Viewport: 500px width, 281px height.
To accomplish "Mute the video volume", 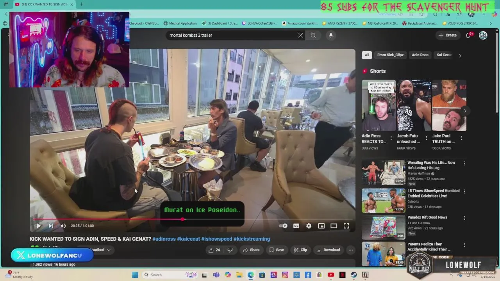I will coord(63,226).
